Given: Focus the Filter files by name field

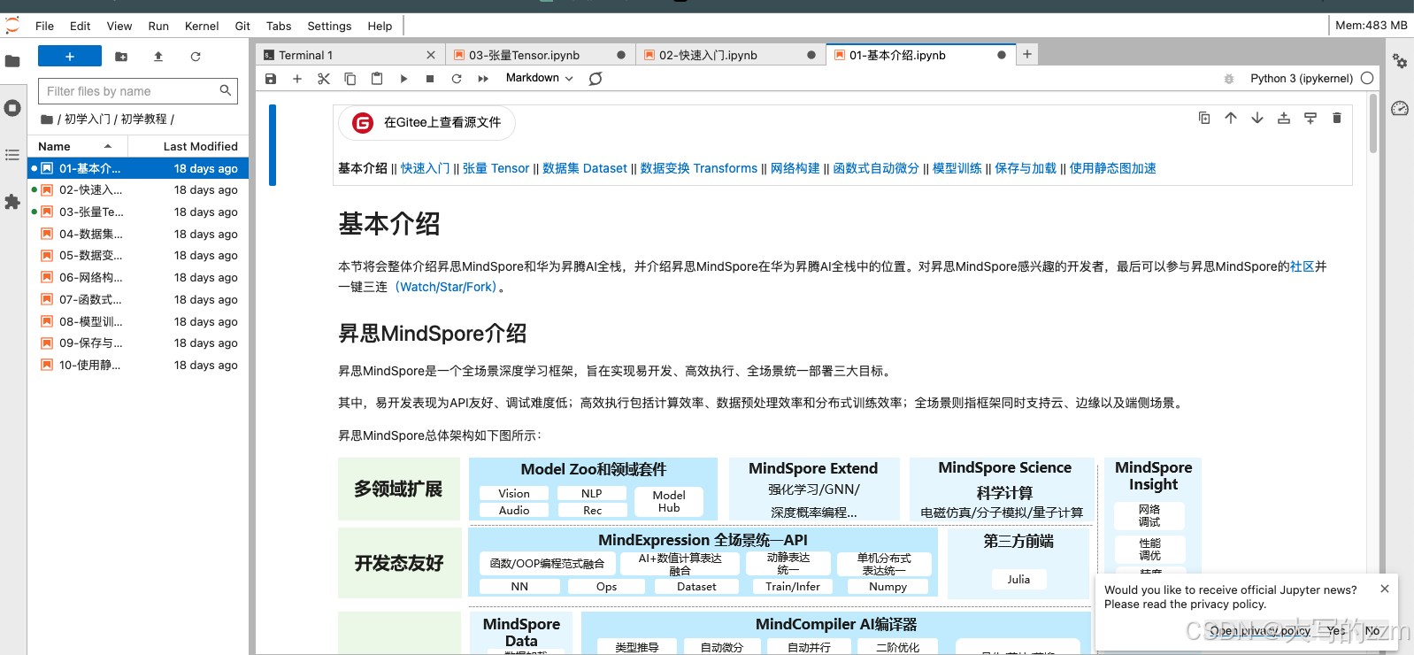Looking at the screenshot, I should [138, 91].
